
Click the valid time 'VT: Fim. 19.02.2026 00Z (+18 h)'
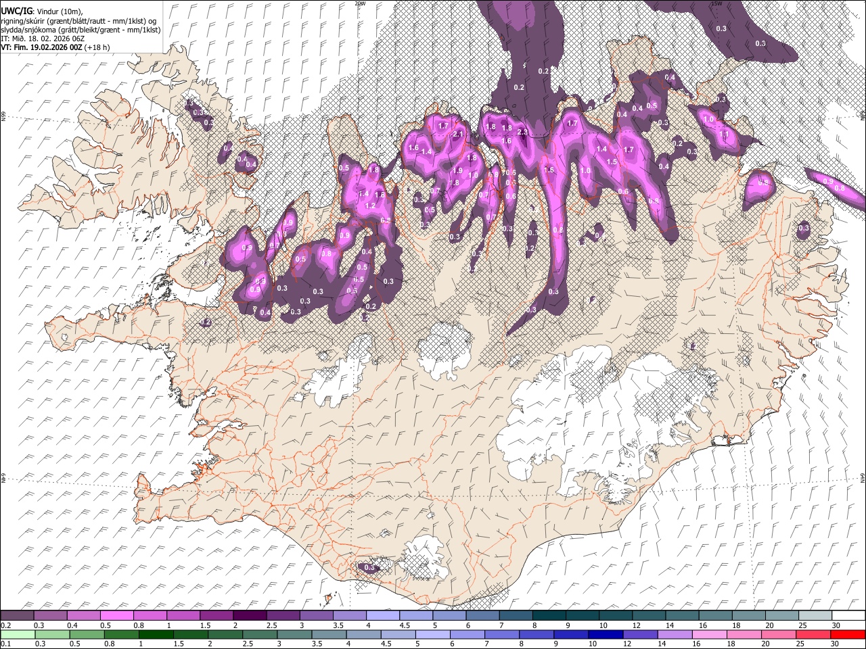click(55, 47)
